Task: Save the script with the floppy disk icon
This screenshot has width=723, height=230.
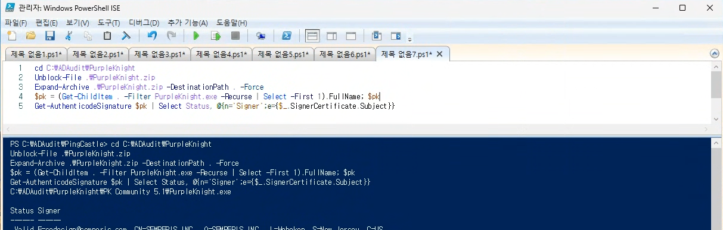Action: click(49, 36)
